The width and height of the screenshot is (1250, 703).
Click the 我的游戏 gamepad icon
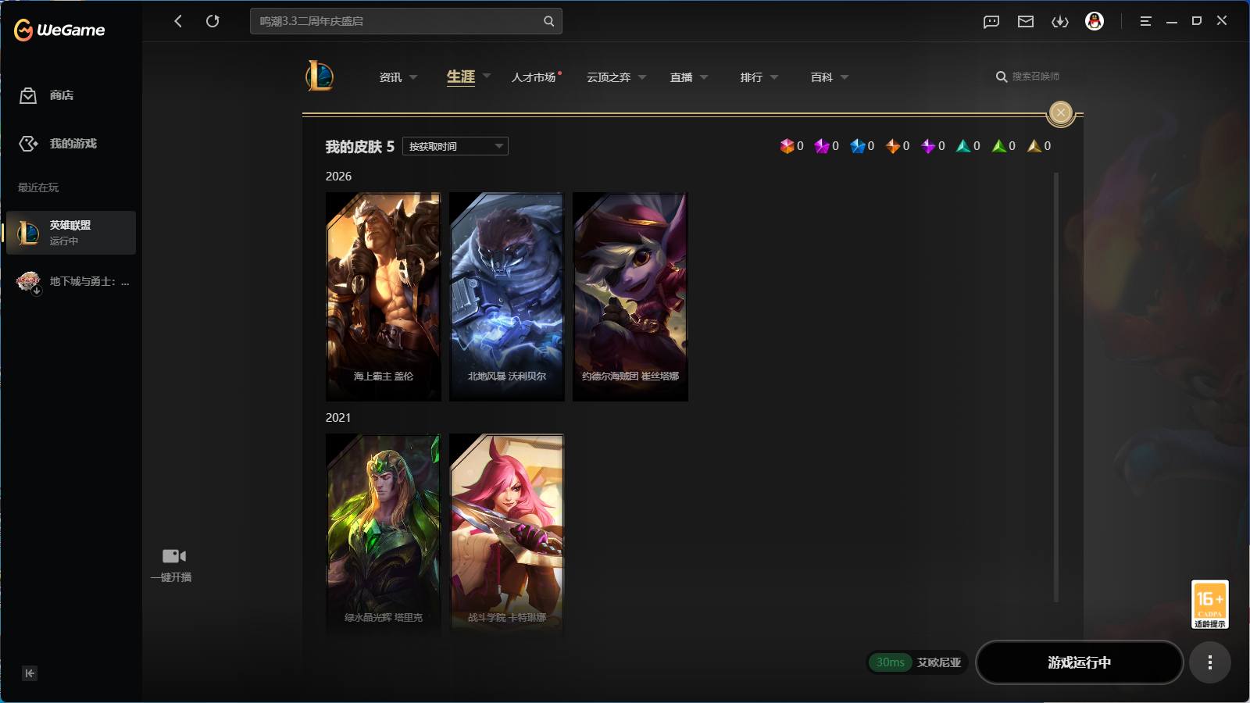(x=28, y=144)
